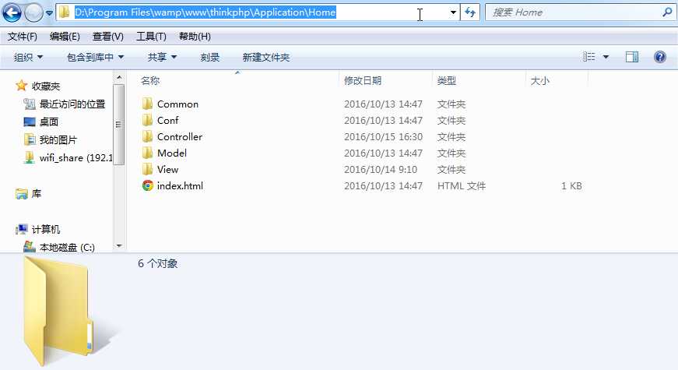The image size is (678, 370).
Task: Click the index.html file name
Action: coord(180,186)
